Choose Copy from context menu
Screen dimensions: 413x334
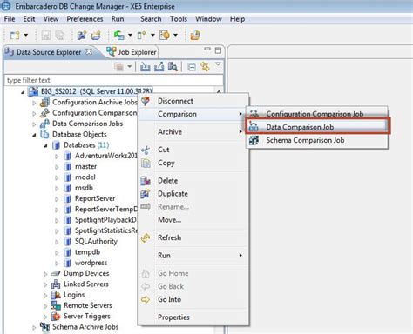(193, 163)
